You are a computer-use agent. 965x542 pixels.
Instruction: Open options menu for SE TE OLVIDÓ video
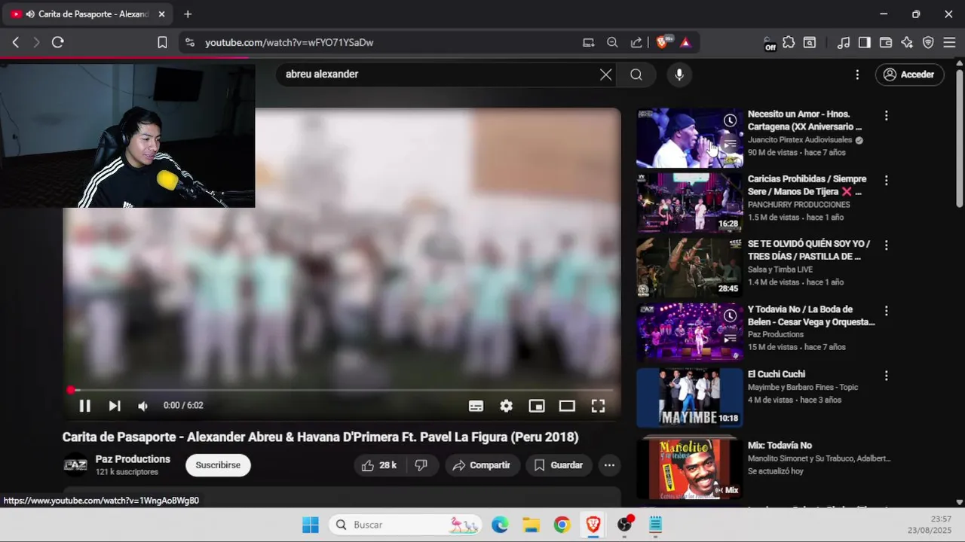pyautogui.click(x=887, y=245)
